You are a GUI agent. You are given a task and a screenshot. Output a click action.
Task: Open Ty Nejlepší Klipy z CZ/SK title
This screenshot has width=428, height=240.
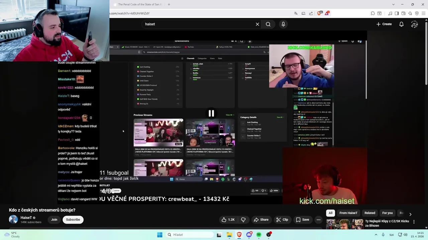click(x=387, y=223)
